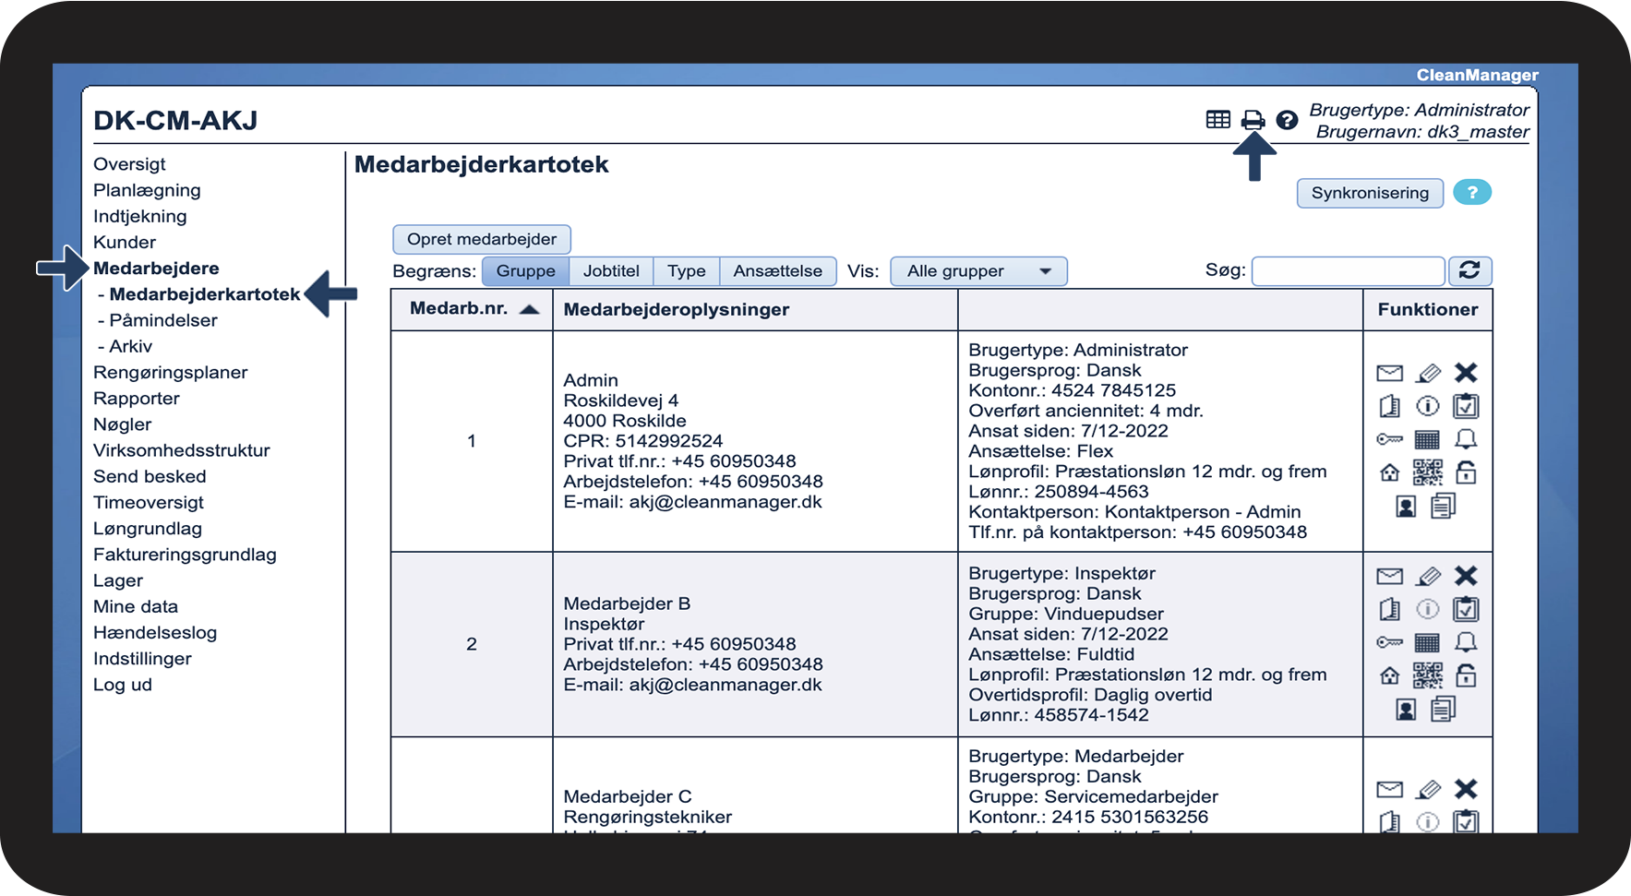Open Indstillinger in the sidebar
This screenshot has height=896, width=1631.
coord(142,658)
